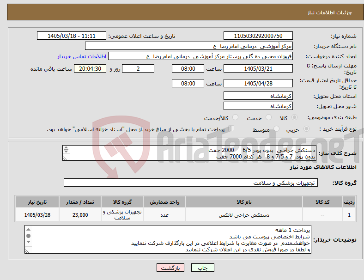The width and height of the screenshot is (364, 280).
Task: Click the ردیف column header
Action: [x=349, y=202]
